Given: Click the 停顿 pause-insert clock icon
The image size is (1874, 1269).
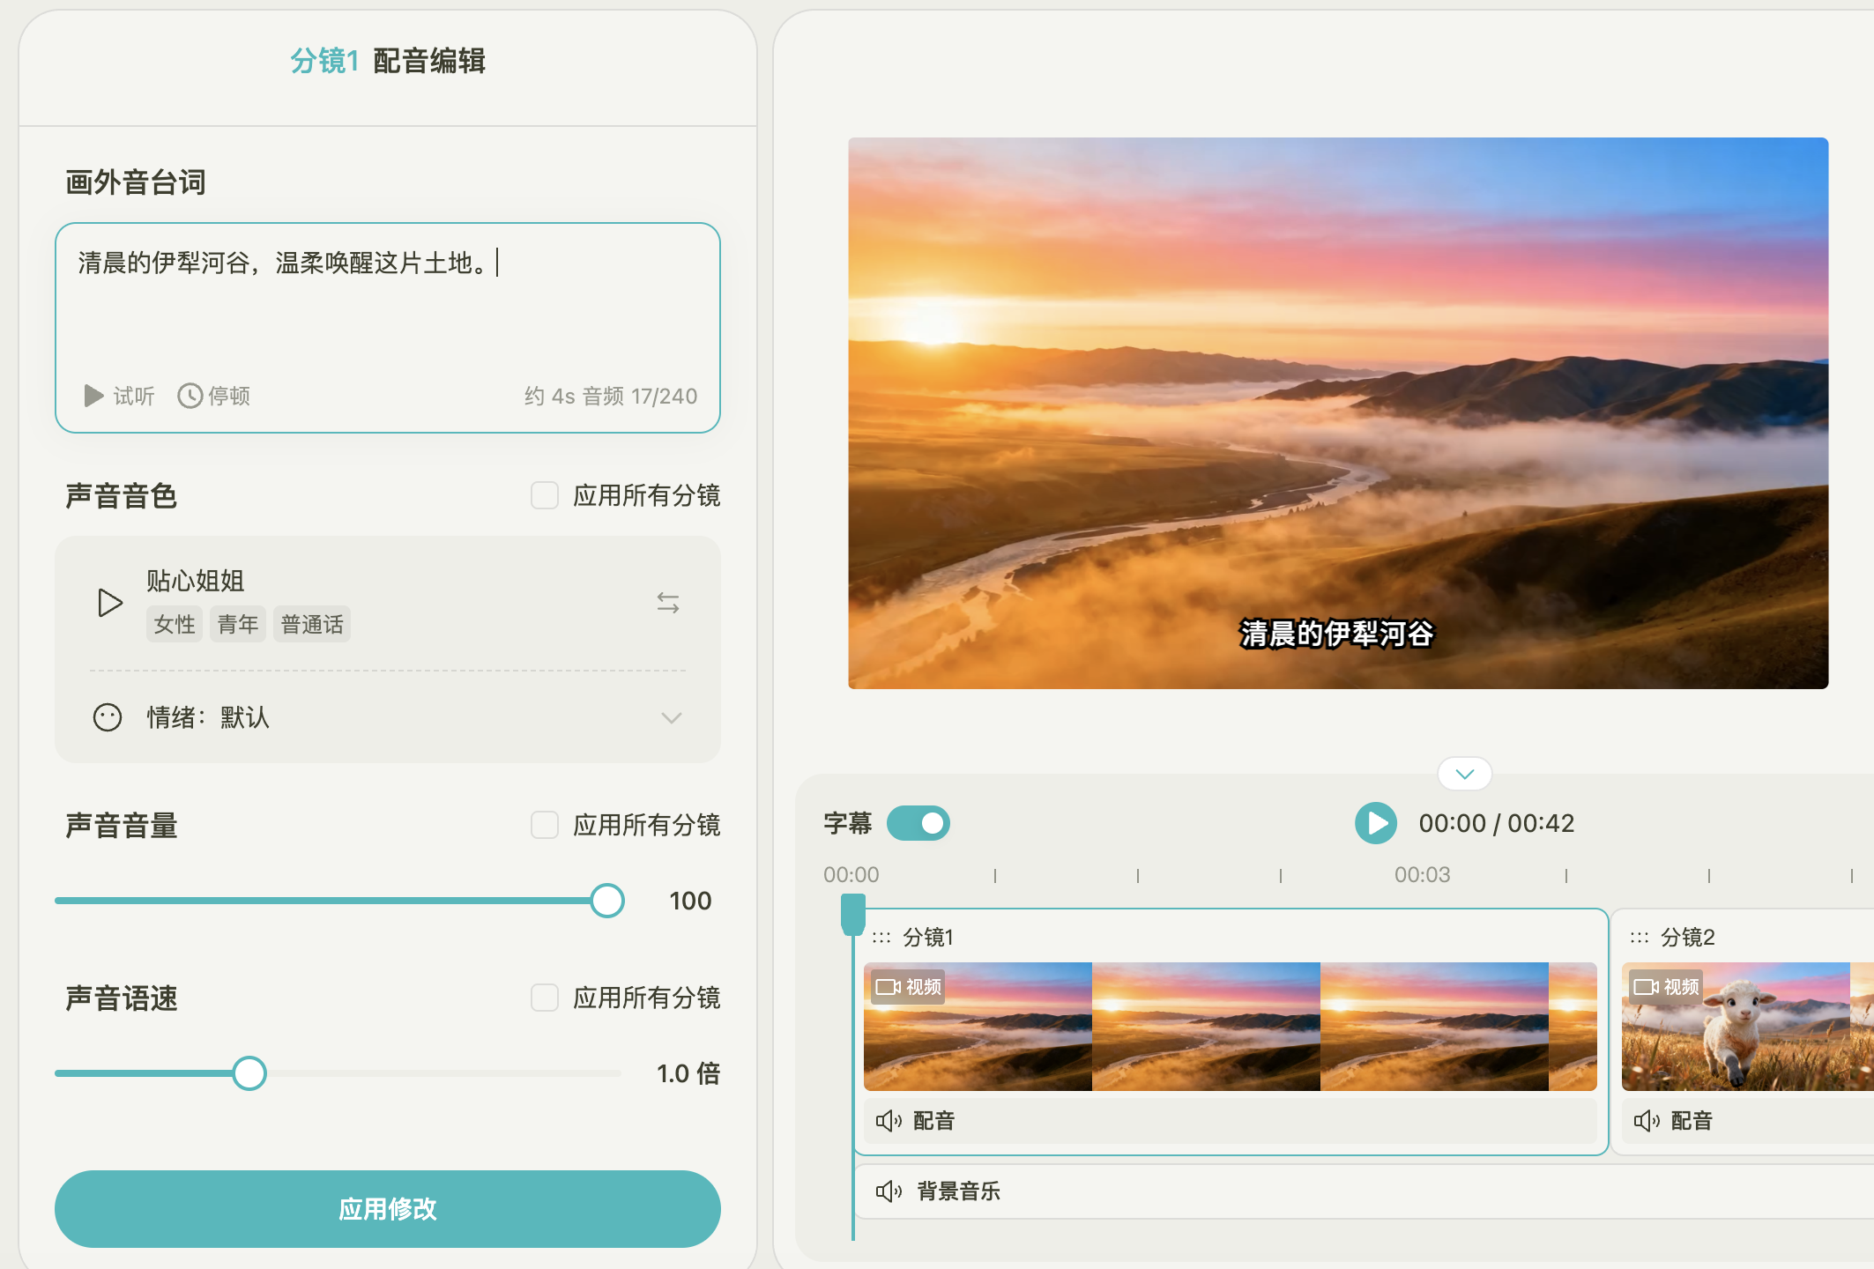Looking at the screenshot, I should pos(190,397).
